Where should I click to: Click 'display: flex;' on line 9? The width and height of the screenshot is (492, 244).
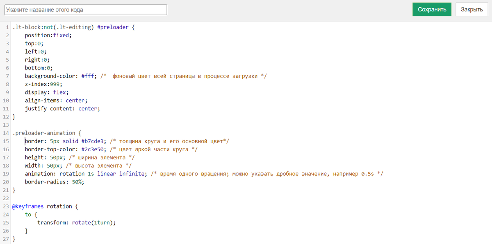coord(47,92)
